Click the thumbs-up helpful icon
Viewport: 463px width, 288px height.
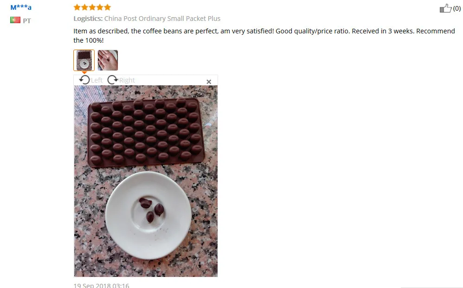tap(445, 8)
